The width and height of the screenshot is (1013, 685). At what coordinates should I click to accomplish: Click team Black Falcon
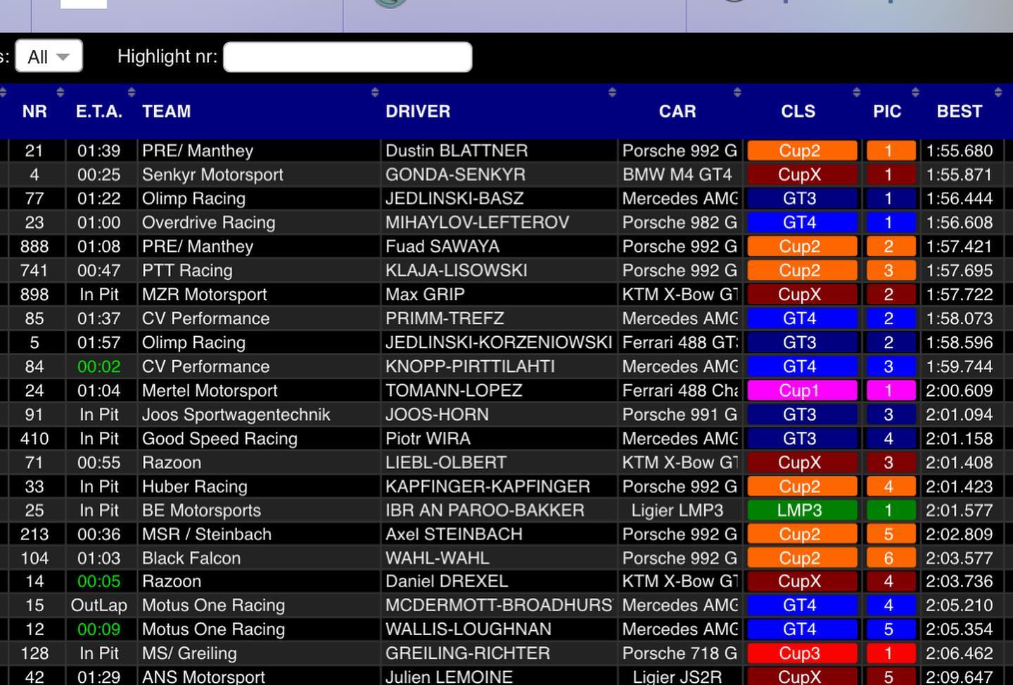pos(191,558)
